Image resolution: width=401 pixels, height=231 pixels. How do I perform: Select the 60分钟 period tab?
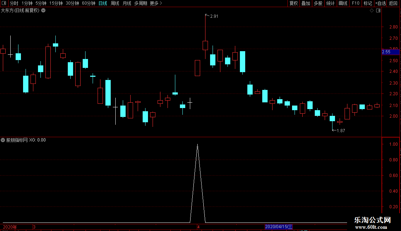pyautogui.click(x=89, y=3)
